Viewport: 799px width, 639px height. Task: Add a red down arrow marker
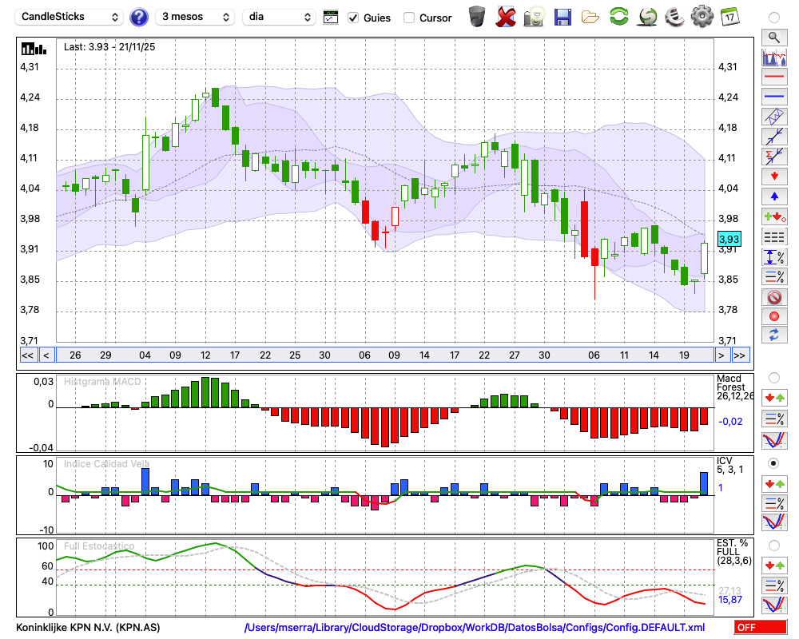point(774,177)
